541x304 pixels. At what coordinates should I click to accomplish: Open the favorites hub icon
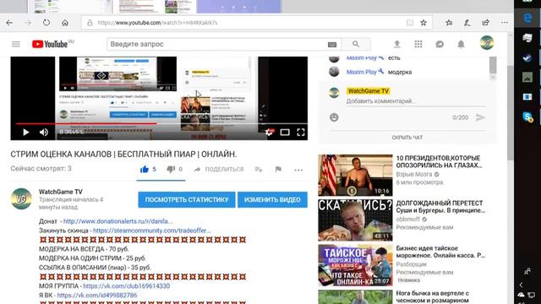(x=449, y=23)
